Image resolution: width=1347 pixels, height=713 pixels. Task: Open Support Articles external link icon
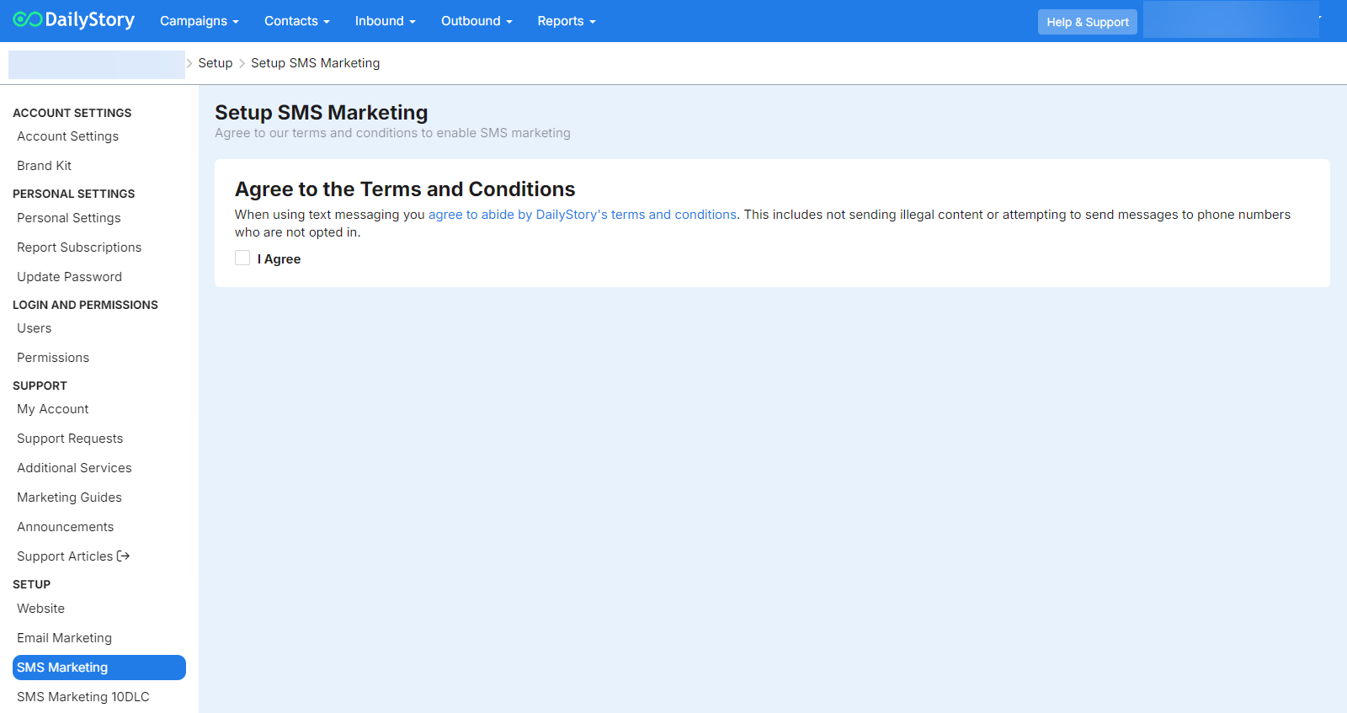(124, 556)
